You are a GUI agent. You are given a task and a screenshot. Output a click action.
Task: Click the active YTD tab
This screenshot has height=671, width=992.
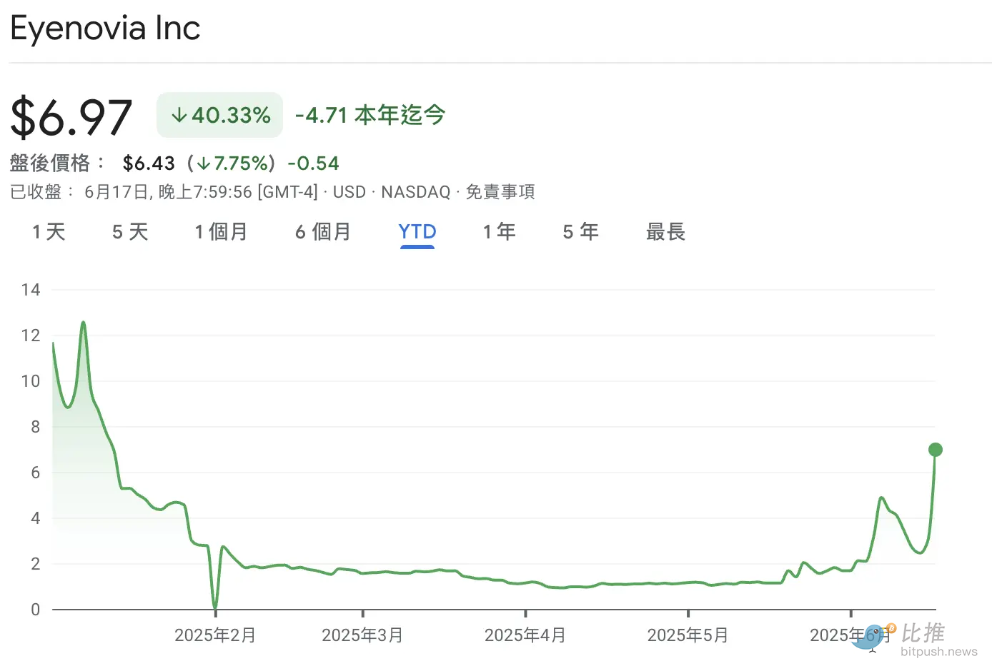(417, 232)
